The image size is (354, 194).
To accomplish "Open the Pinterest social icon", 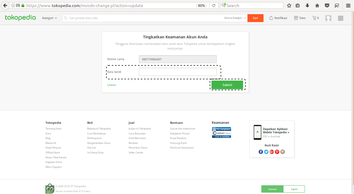I will coord(277,152).
